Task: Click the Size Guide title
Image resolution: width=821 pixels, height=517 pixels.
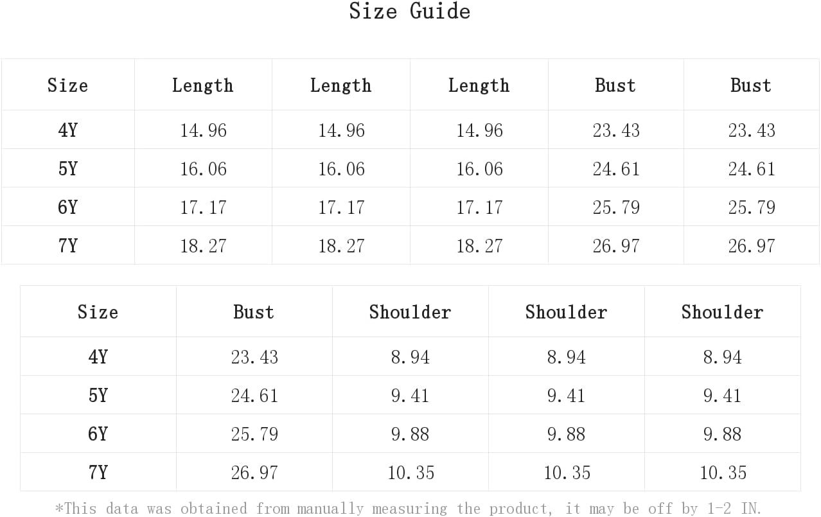Action: pos(410,12)
